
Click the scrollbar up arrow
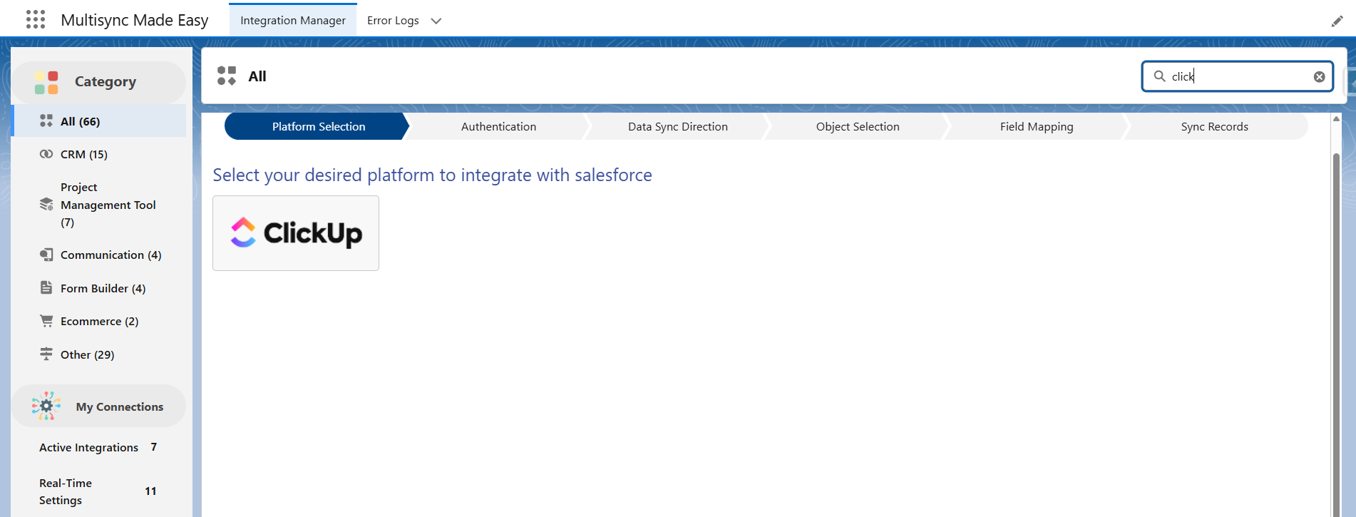(1337, 119)
